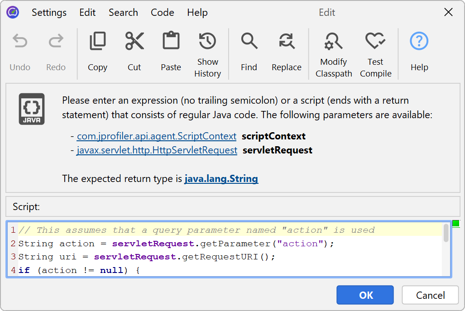The height and width of the screenshot is (311, 465).
Task: Click the Help question mark icon
Action: 419,42
